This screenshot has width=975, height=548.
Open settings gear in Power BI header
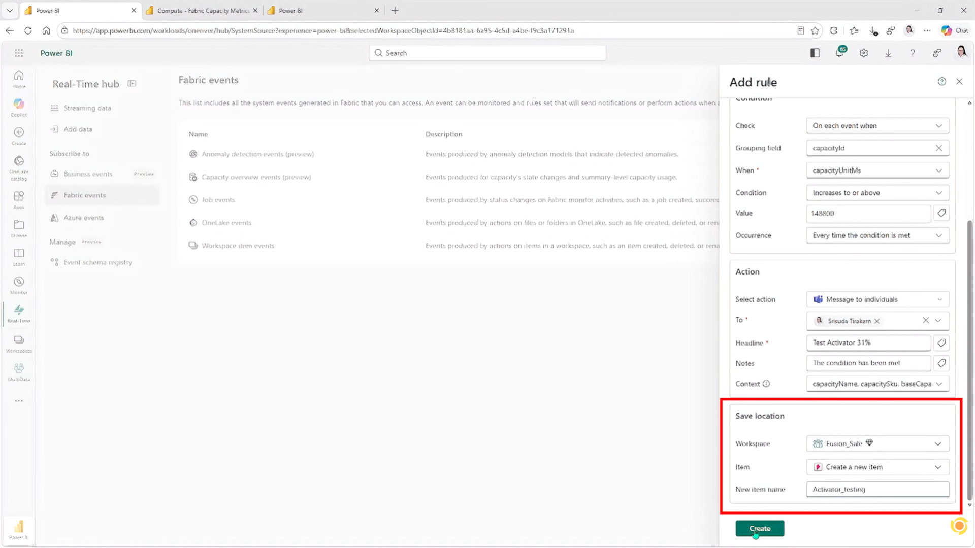point(864,53)
